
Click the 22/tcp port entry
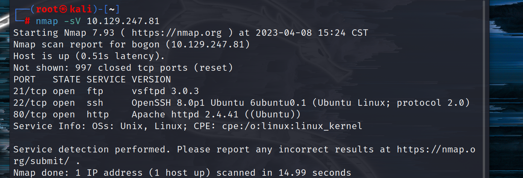click(x=30, y=103)
